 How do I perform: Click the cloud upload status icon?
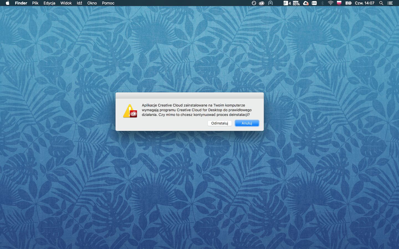306,3
